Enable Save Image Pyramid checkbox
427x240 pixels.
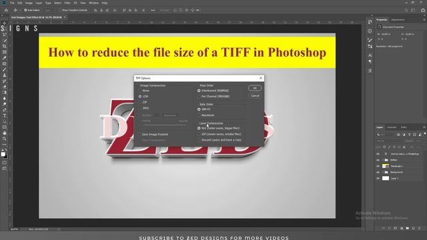coord(153,135)
